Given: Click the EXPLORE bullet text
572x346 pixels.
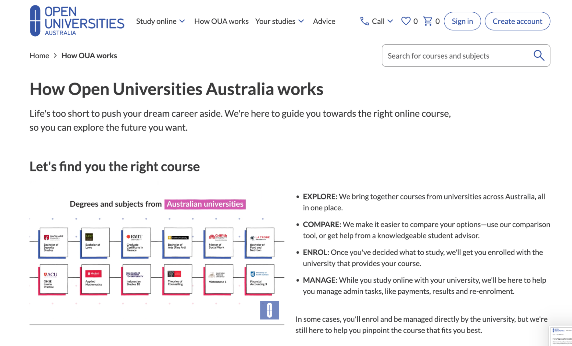Looking at the screenshot, I should (x=424, y=202).
